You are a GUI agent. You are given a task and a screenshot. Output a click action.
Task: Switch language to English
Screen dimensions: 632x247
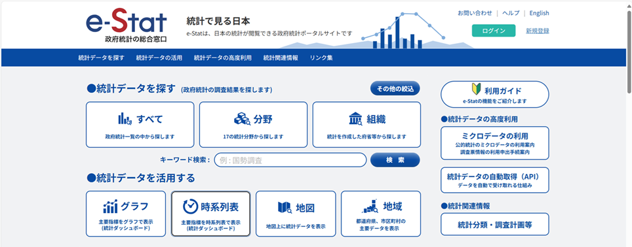(540, 13)
